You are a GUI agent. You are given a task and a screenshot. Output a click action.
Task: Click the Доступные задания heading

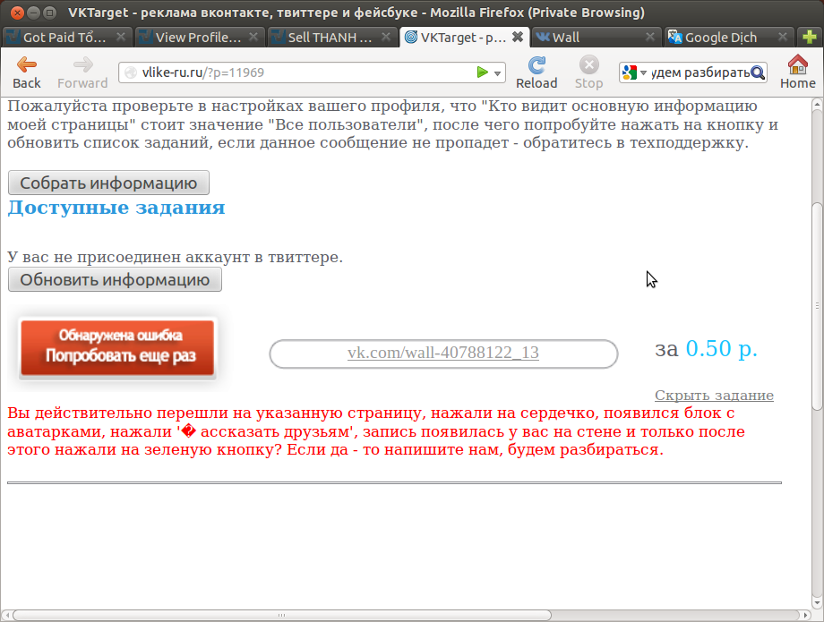(x=116, y=208)
